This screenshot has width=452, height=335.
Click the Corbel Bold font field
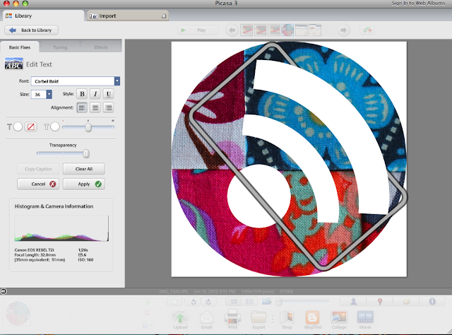click(73, 81)
